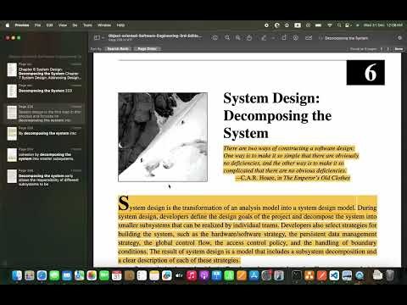Open Finder from the Dock
Image resolution: width=407 pixels, height=305 pixels.
coord(17,275)
